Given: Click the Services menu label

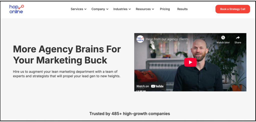Looking at the screenshot, I should tap(77, 9).
